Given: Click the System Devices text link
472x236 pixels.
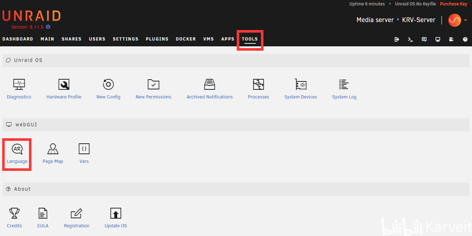Looking at the screenshot, I should 301,97.
